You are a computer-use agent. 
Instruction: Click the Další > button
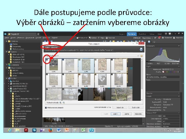pos(116,114)
